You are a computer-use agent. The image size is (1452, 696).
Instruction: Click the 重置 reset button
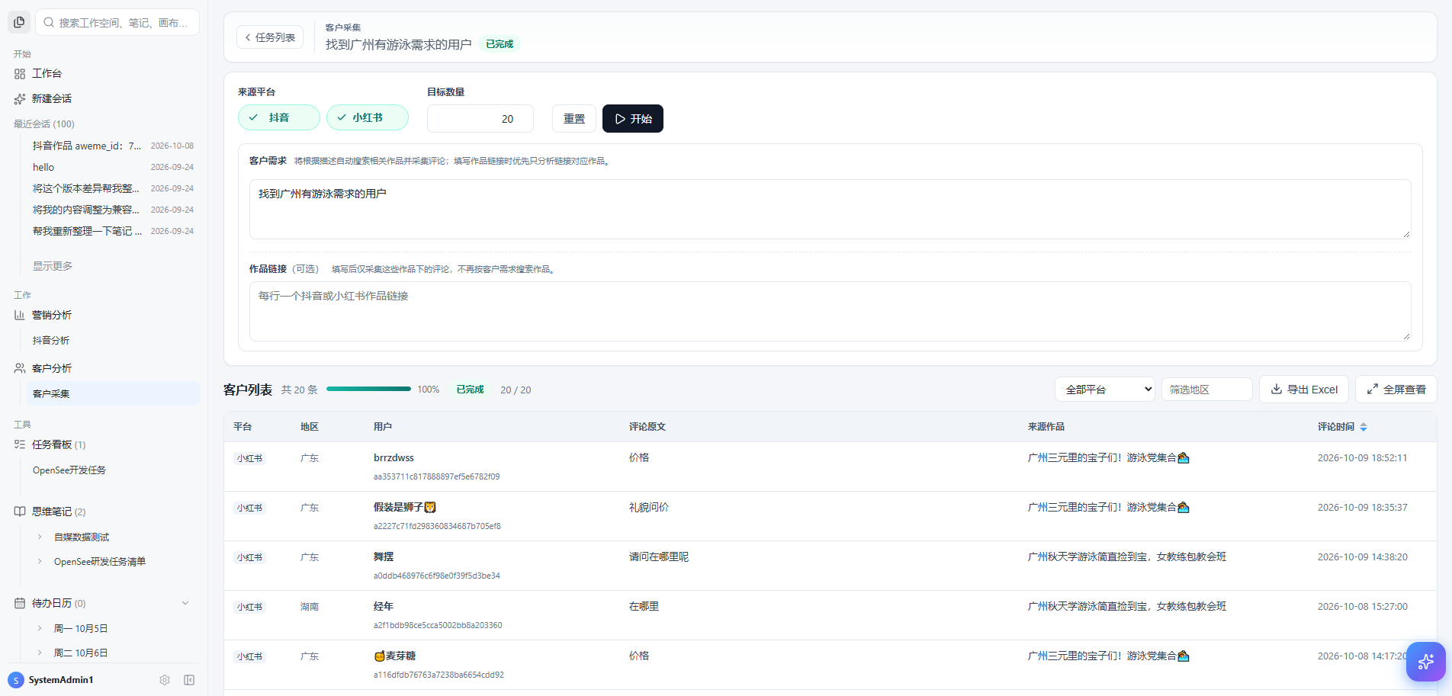574,119
